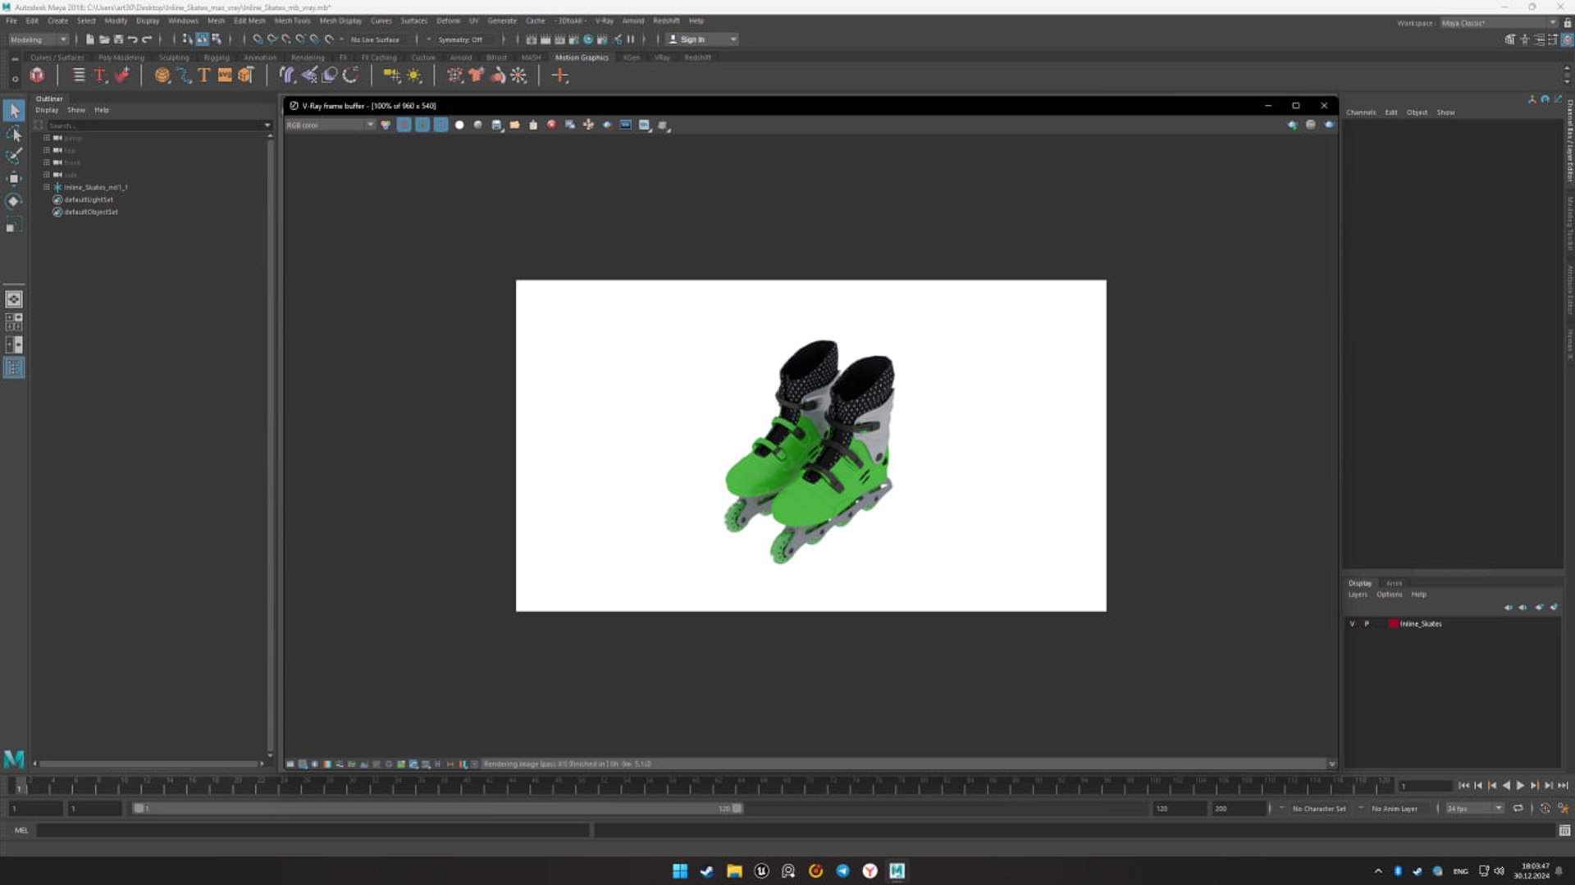Open the 24 fps frame rate dropdown
The image size is (1575, 885).
tap(1473, 809)
